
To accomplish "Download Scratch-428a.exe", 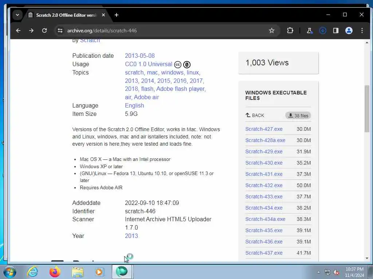I will 265,140.
